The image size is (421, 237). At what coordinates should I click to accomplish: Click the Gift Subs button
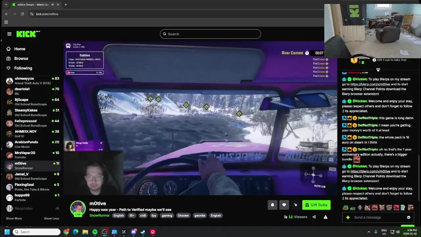pos(316,205)
